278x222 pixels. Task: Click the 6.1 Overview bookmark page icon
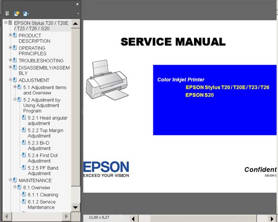19,187
